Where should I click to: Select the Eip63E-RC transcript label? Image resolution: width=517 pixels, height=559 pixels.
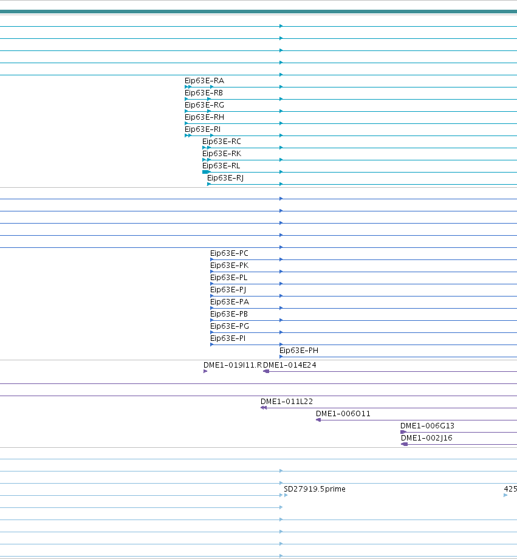click(x=221, y=142)
